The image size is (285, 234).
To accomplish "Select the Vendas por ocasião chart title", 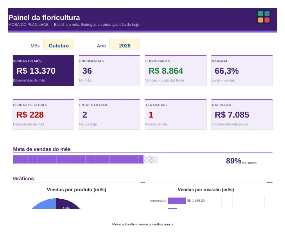I will tap(206, 190).
